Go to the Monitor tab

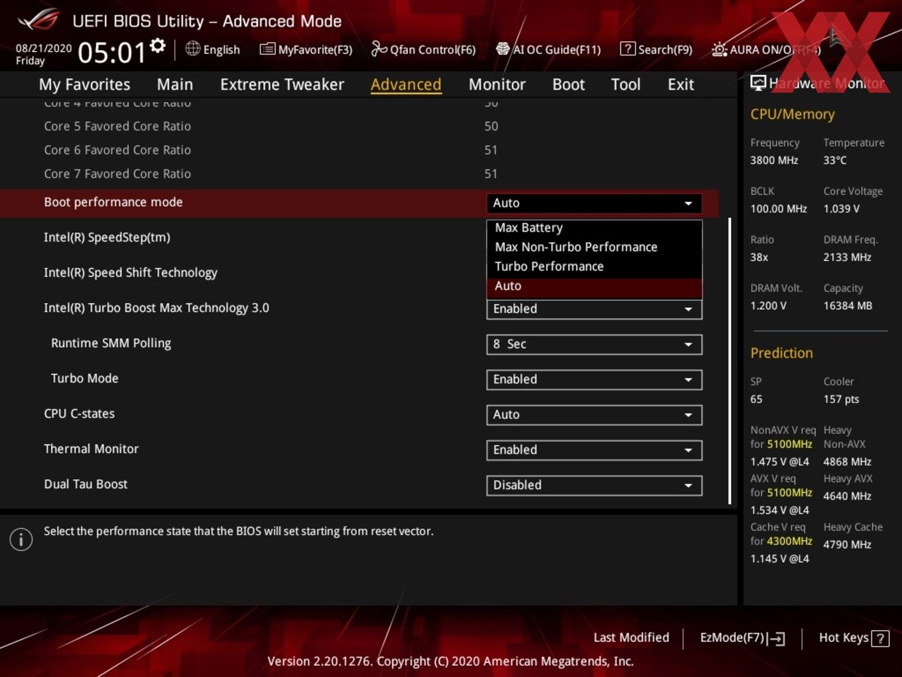click(497, 84)
